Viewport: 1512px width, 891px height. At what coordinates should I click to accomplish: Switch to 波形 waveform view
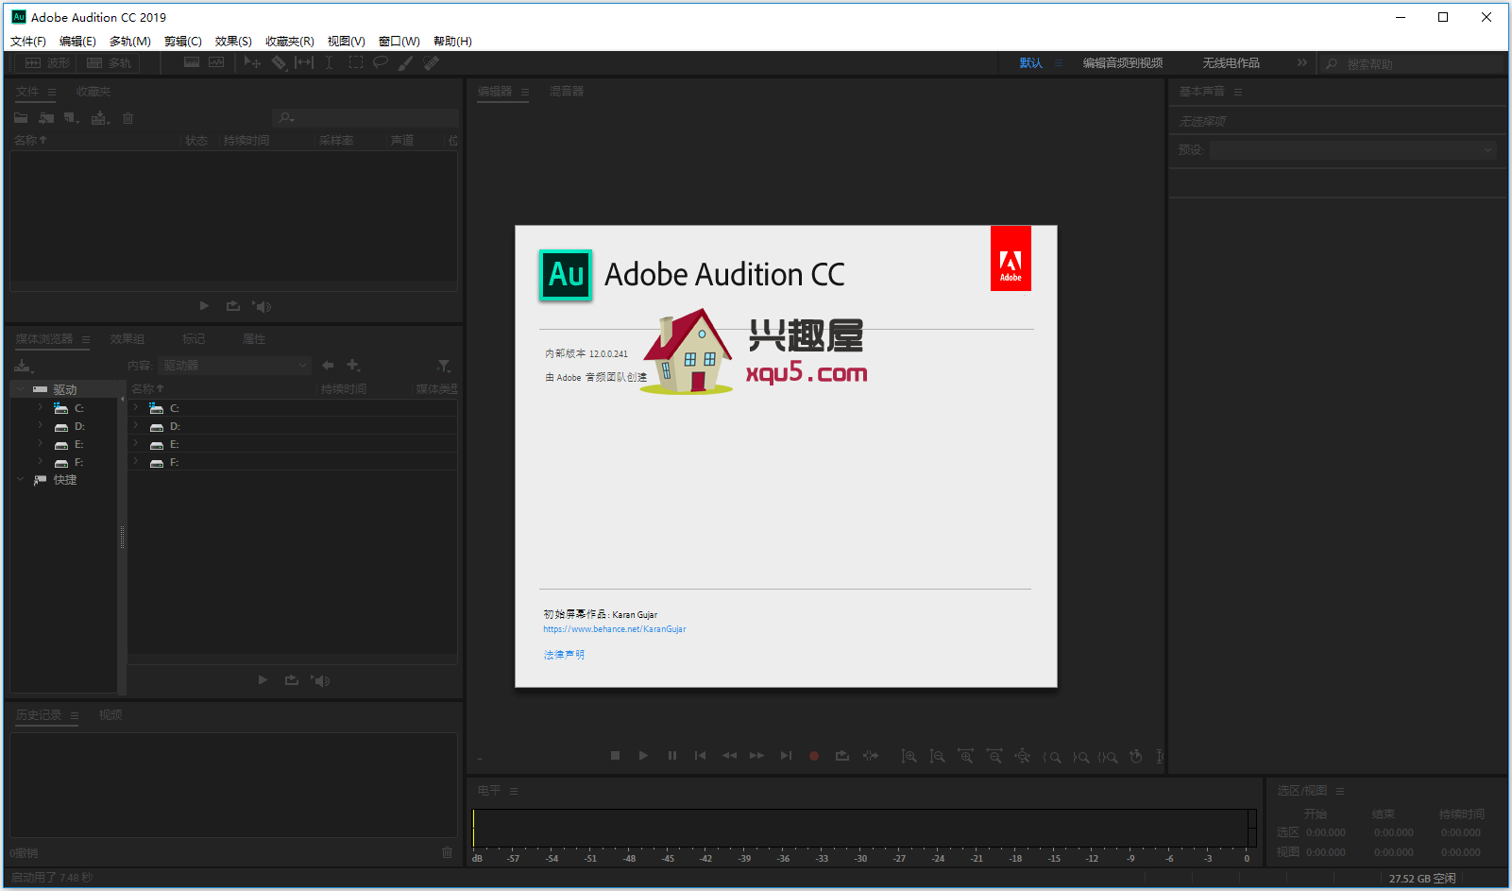pyautogui.click(x=47, y=62)
